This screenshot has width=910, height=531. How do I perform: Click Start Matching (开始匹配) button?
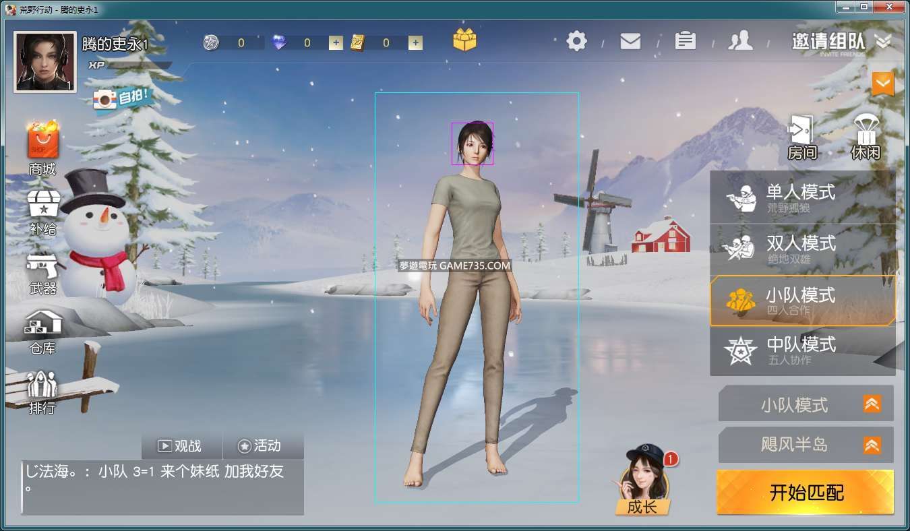coord(806,493)
